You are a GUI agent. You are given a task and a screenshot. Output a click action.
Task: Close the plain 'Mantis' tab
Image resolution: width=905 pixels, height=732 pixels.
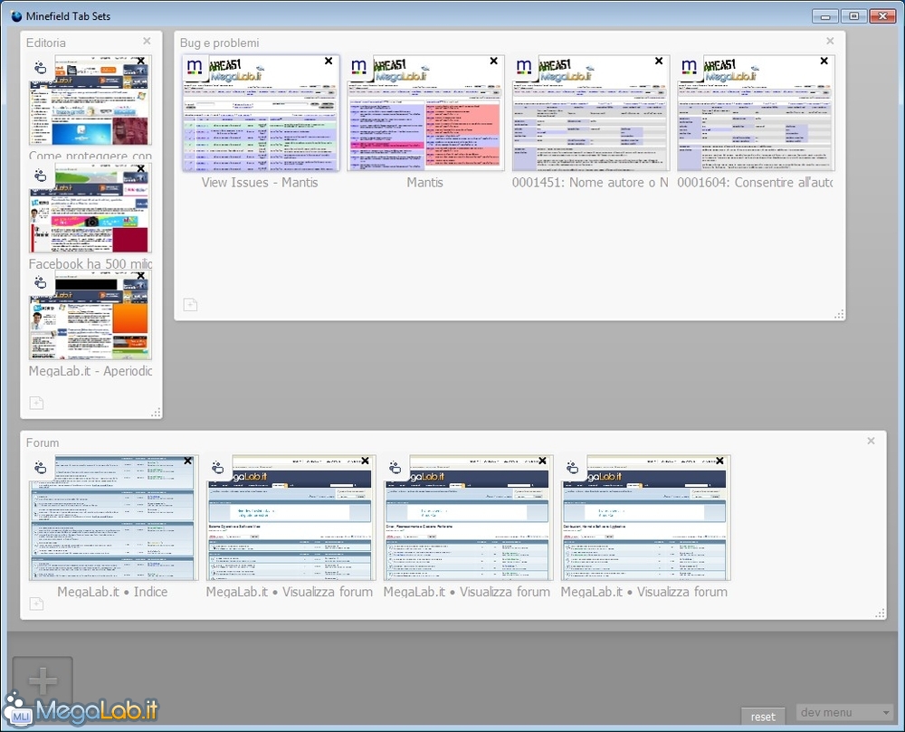pyautogui.click(x=493, y=62)
